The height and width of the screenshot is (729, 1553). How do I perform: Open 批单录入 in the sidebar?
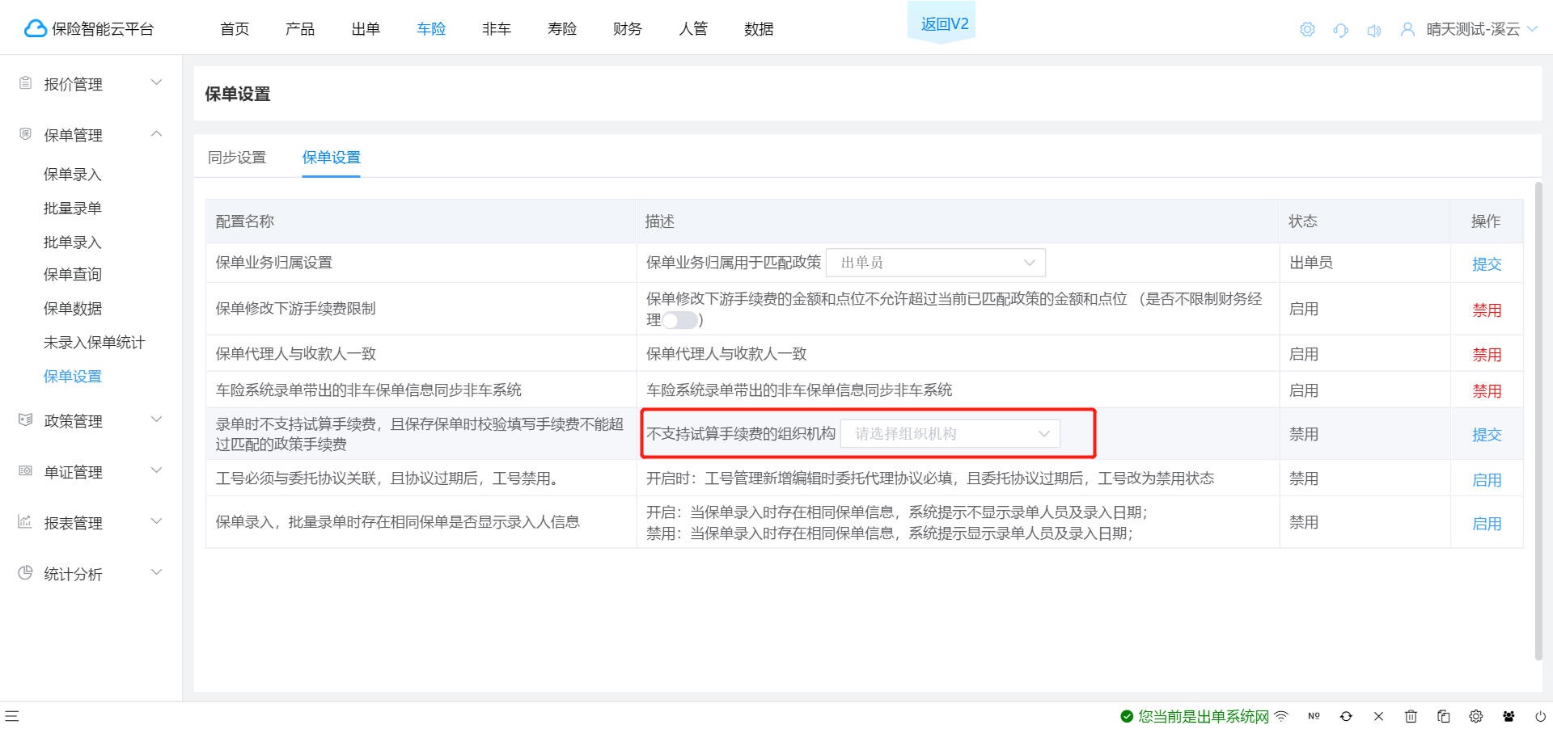coord(73,242)
